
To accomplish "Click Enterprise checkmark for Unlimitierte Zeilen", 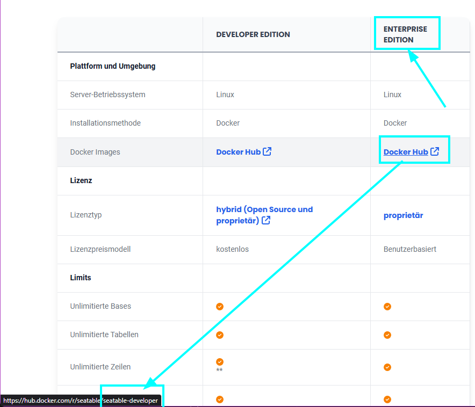I will tap(387, 367).
